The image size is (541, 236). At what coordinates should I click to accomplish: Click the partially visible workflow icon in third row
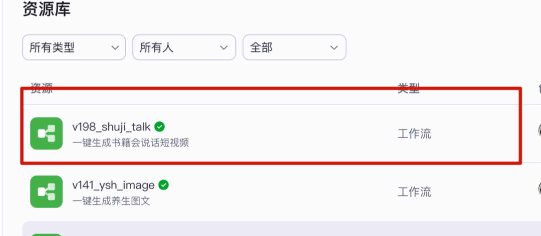pyautogui.click(x=46, y=233)
